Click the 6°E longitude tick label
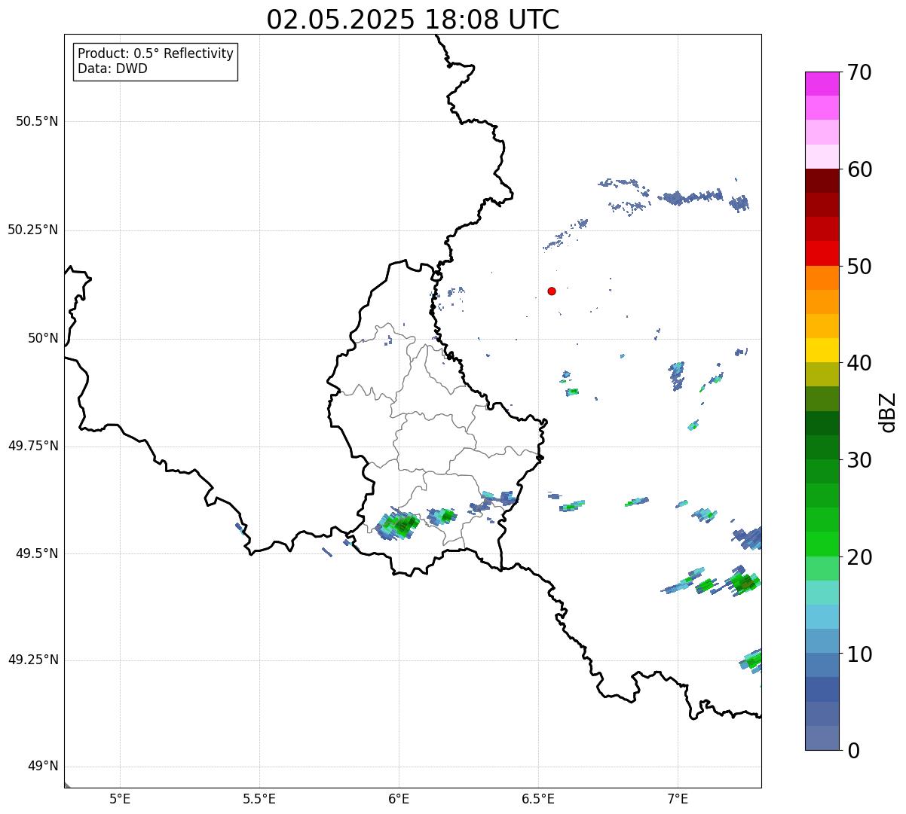This screenshot has width=906, height=814. pos(399,799)
